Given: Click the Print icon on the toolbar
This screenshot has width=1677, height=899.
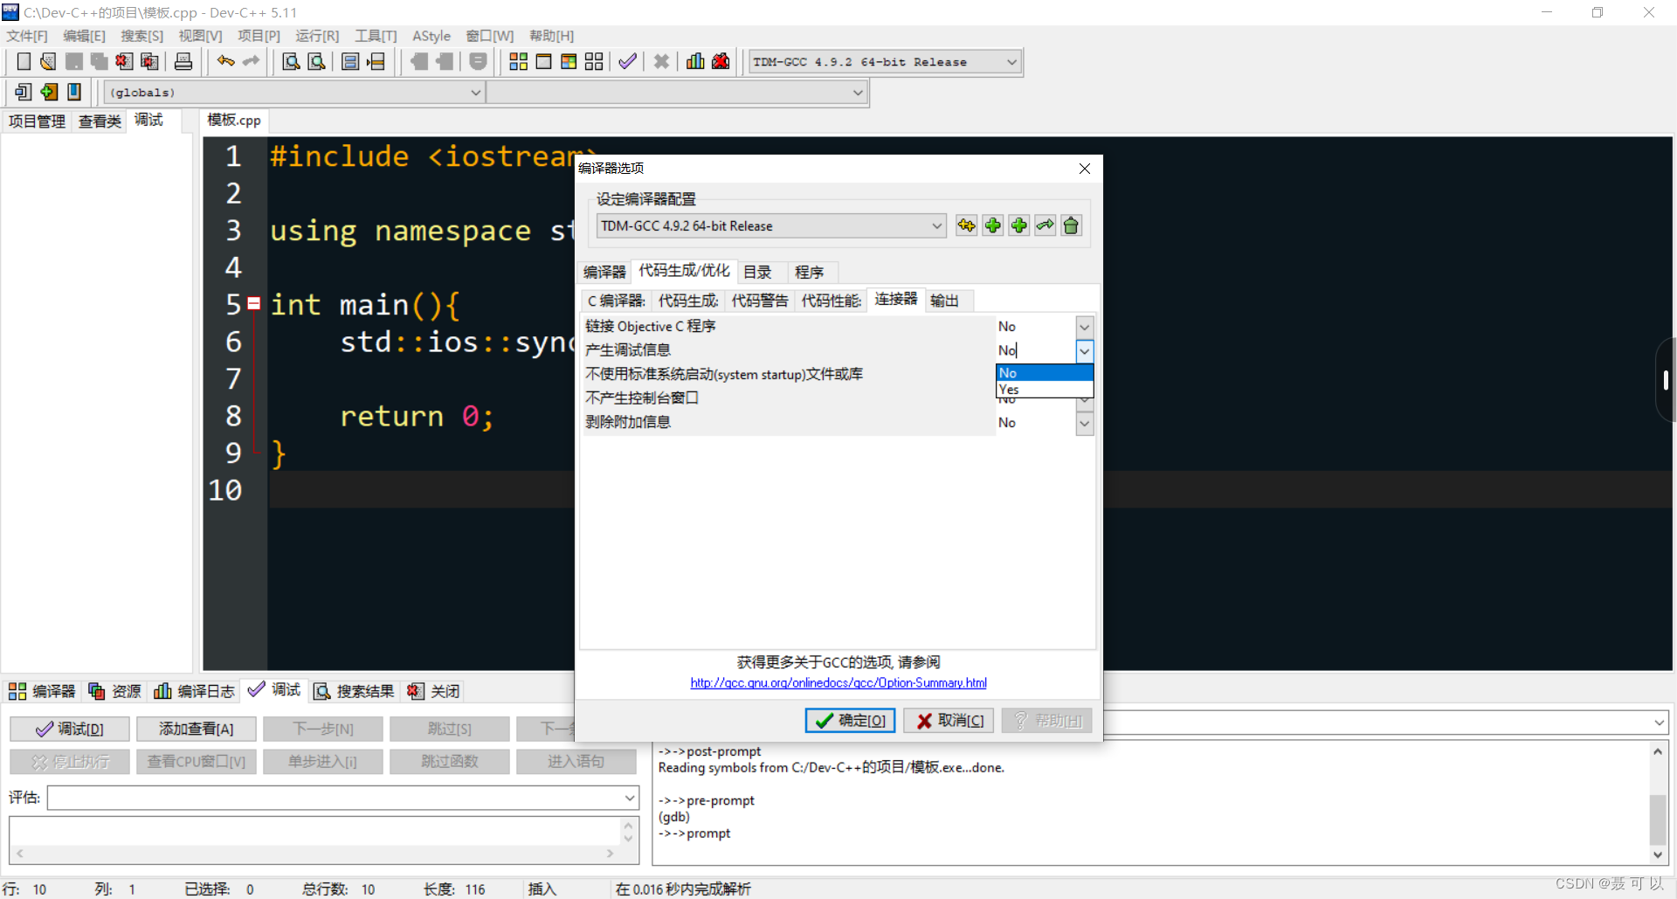Looking at the screenshot, I should tap(183, 61).
